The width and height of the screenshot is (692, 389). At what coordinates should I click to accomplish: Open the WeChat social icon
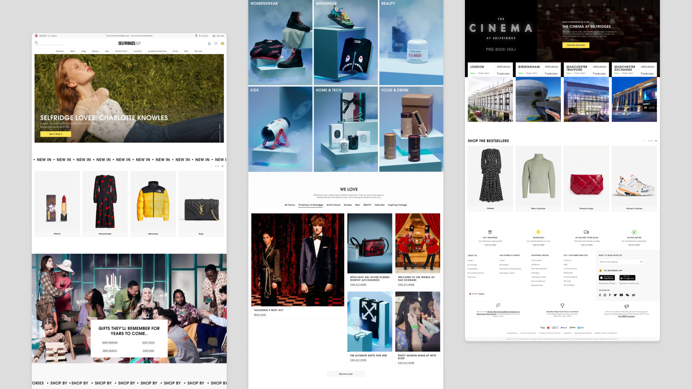click(x=627, y=295)
